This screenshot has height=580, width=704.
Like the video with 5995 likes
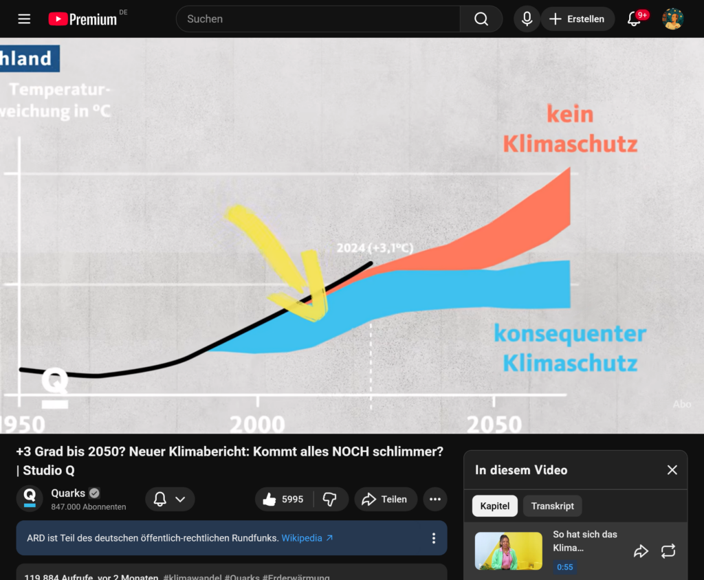[284, 500]
